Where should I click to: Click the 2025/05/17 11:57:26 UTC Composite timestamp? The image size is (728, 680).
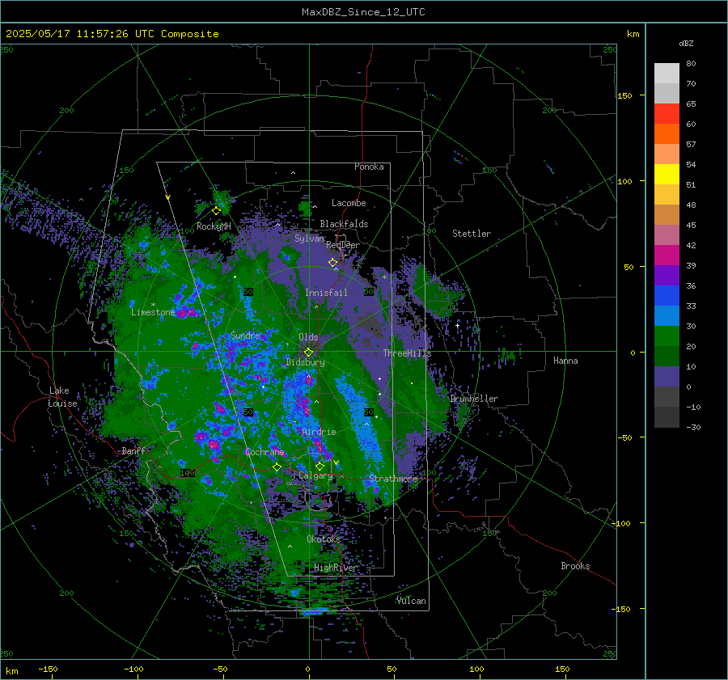point(112,34)
